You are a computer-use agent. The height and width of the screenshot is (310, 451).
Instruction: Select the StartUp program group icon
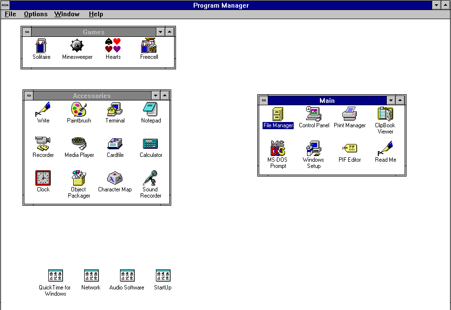pos(163,276)
